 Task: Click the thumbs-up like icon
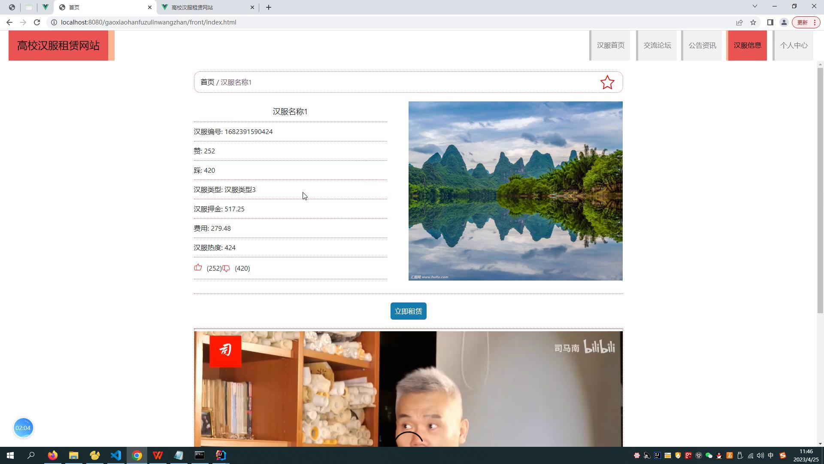coord(198,268)
